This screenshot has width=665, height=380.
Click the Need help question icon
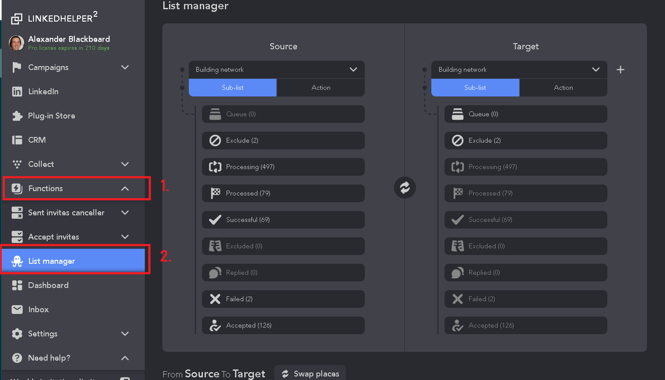pyautogui.click(x=17, y=358)
